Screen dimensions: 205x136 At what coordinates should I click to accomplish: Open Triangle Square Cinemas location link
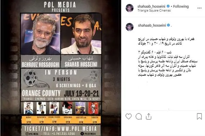(154, 11)
